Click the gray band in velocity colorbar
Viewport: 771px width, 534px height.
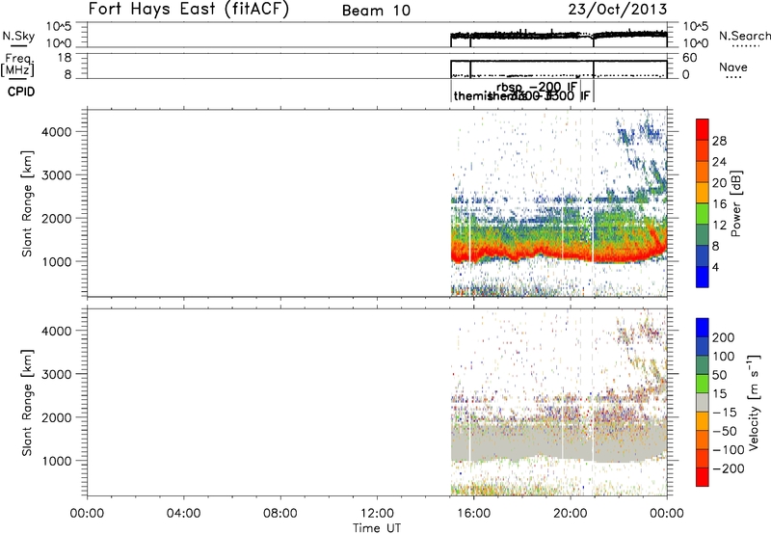click(703, 403)
